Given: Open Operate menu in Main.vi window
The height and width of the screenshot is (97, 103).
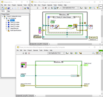Looking at the screenshot, I should 50,5.
